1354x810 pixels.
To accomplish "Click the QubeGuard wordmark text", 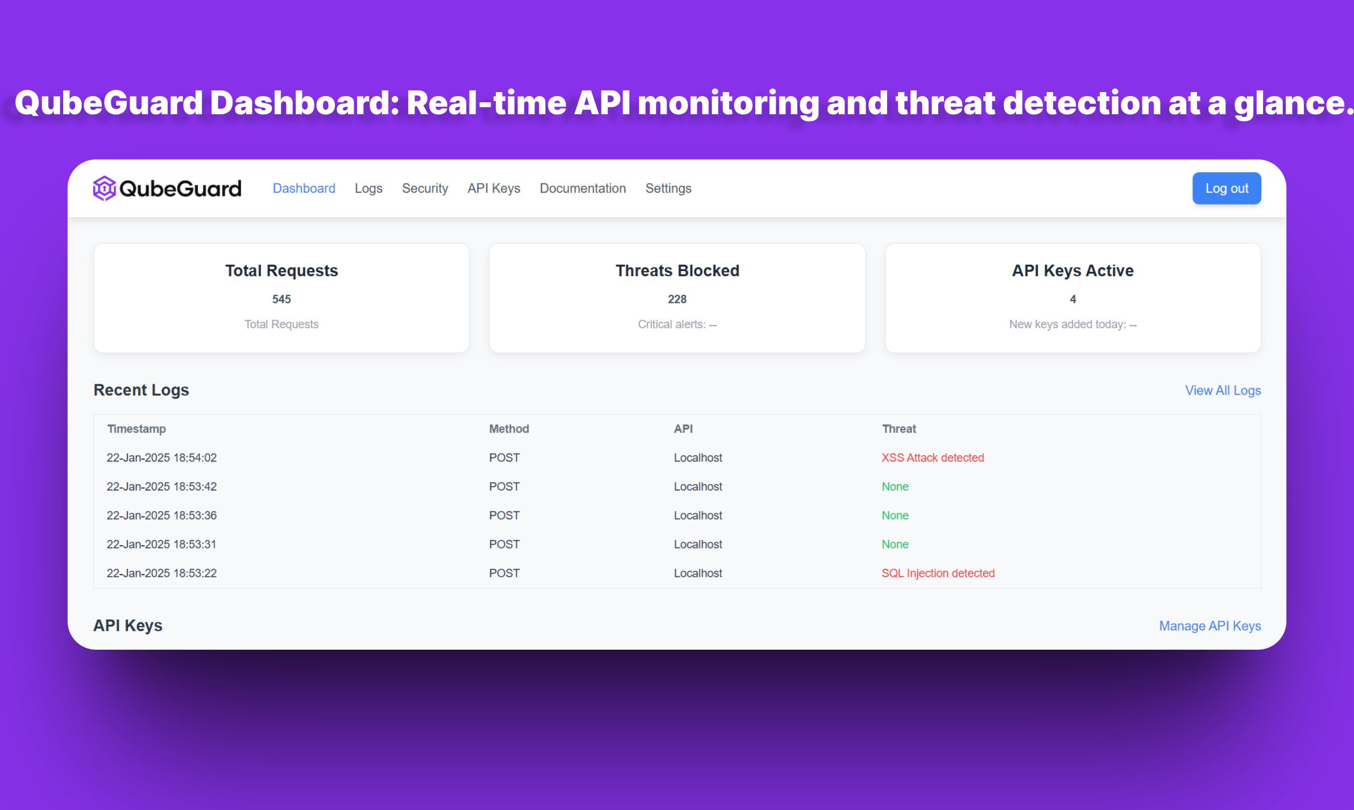I will click(x=180, y=189).
